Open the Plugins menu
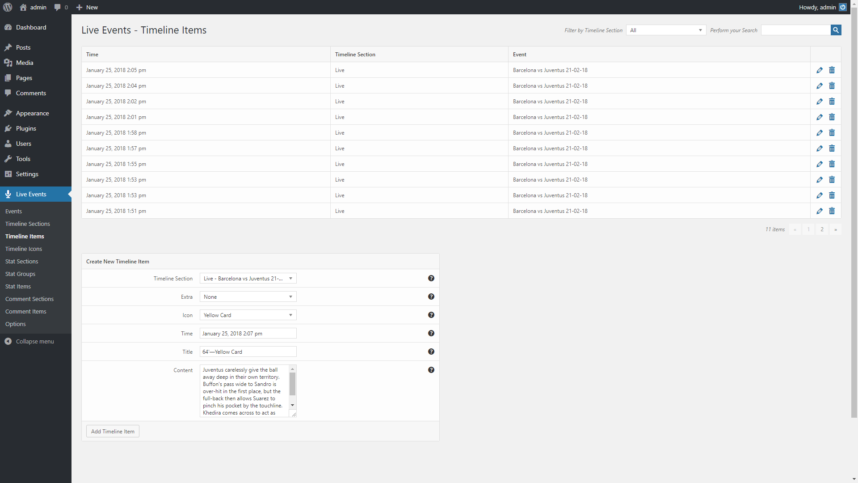This screenshot has width=858, height=483. coord(26,128)
